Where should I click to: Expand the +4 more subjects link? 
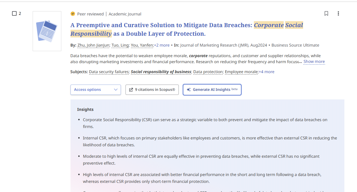coord(266,72)
